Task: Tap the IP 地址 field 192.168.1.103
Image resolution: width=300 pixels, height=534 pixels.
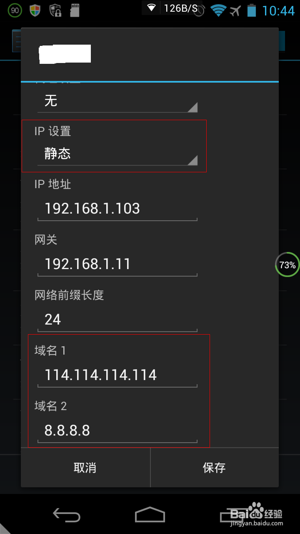Action: coord(117,209)
